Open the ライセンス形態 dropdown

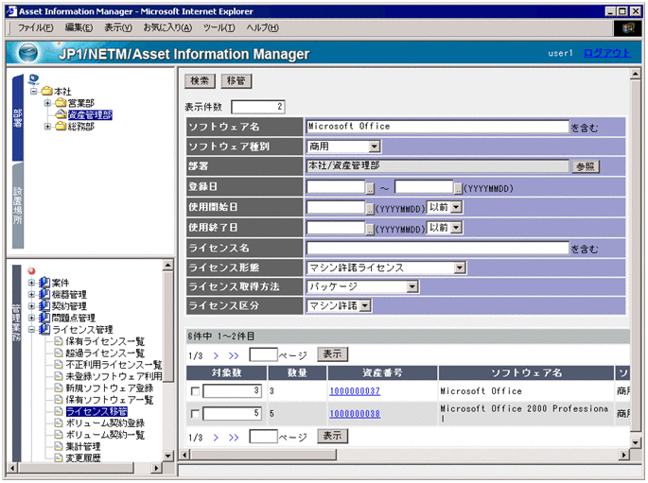(x=460, y=267)
